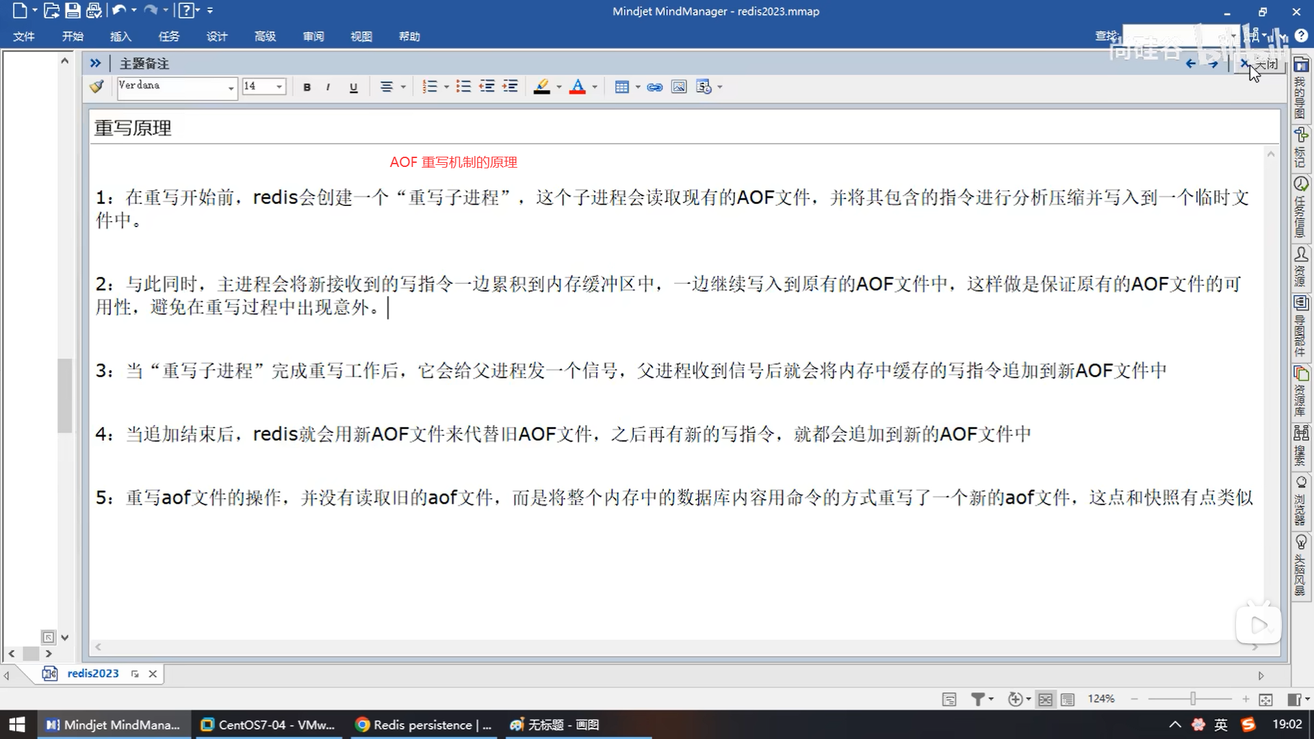Open Redis persistence Chrome taskbar window

click(x=424, y=725)
